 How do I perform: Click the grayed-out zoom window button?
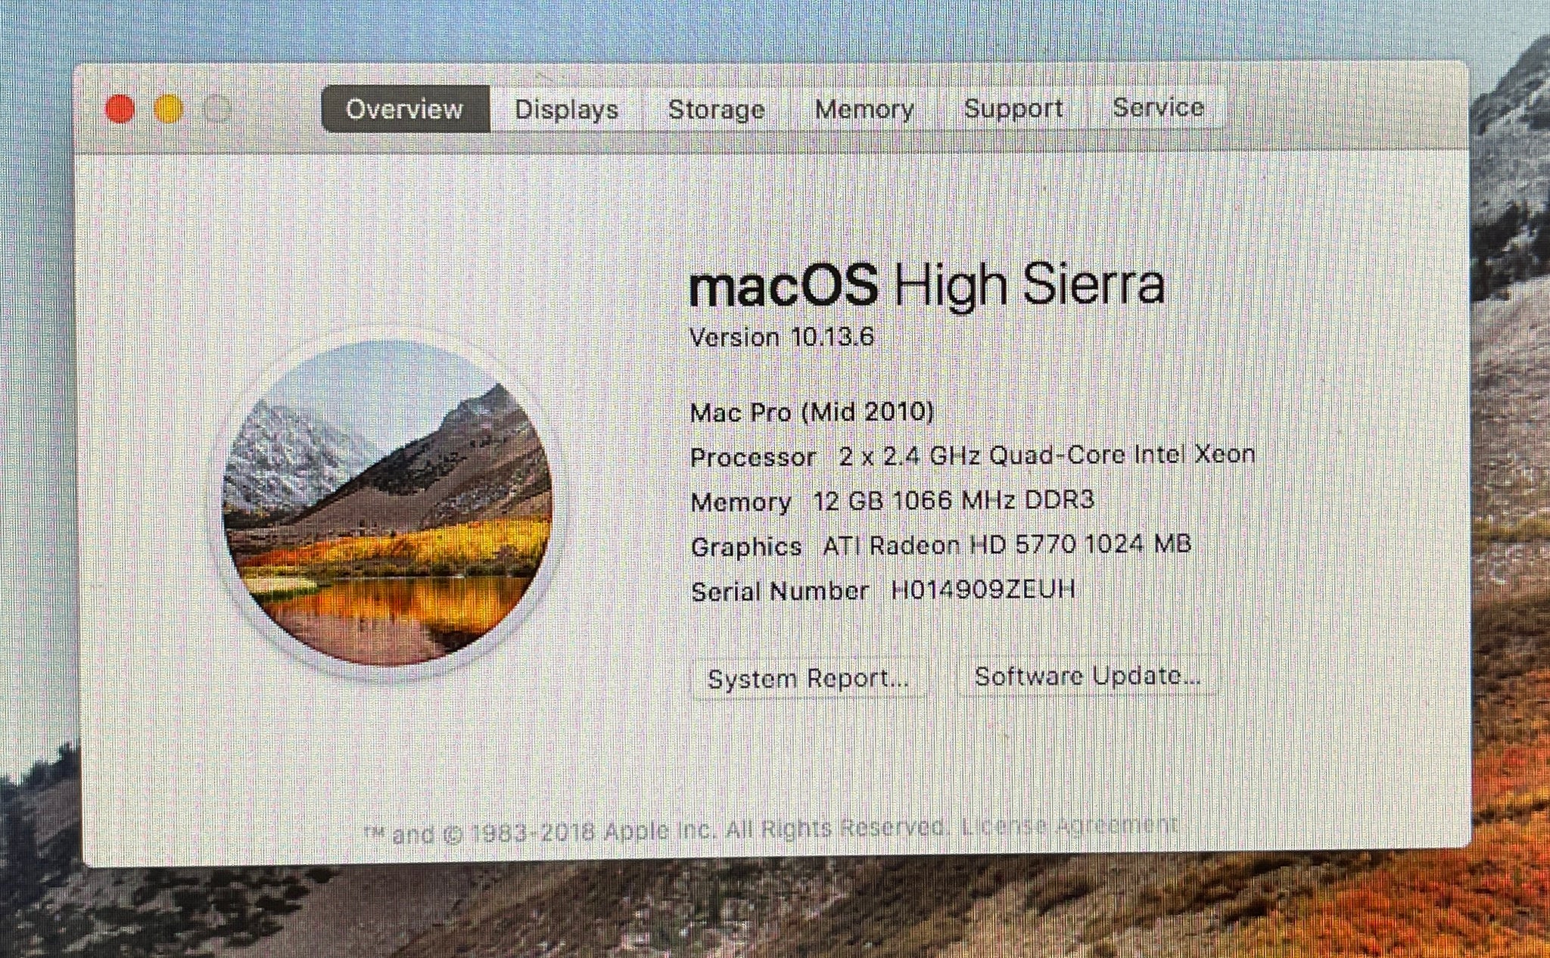(x=217, y=109)
